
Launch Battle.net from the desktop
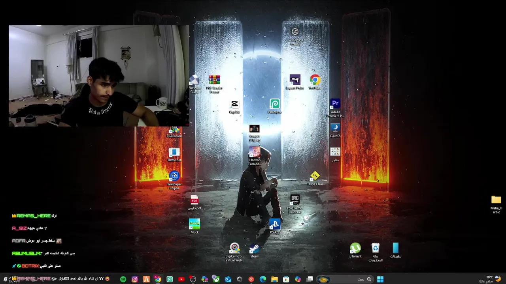pos(174,155)
